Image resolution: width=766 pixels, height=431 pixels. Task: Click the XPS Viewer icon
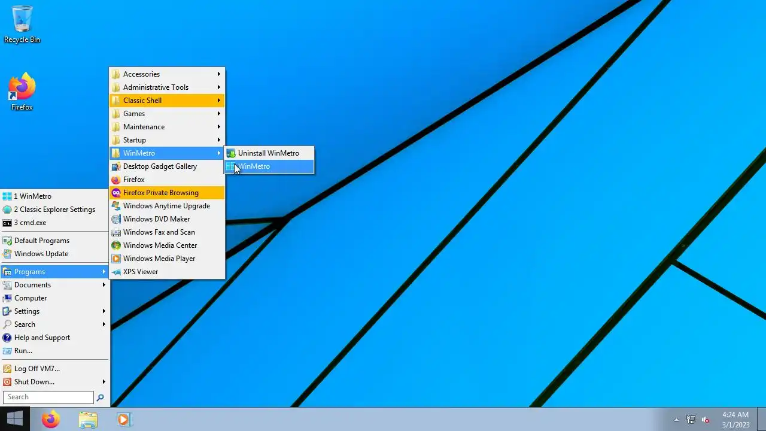click(x=116, y=272)
